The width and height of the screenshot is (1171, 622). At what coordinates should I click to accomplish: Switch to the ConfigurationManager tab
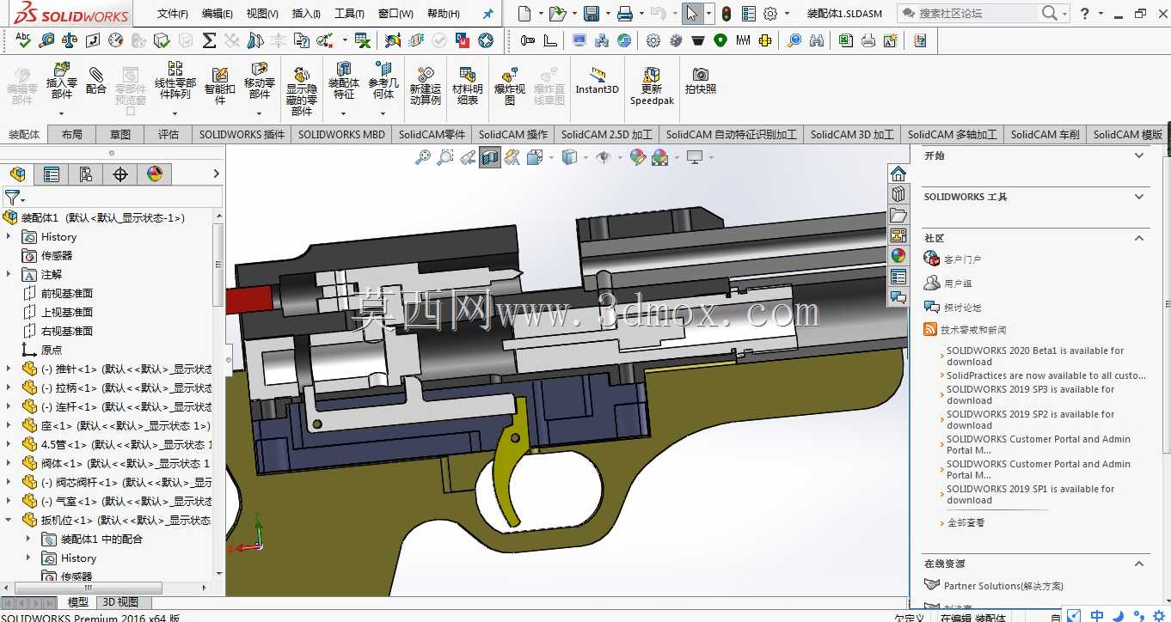coord(86,174)
